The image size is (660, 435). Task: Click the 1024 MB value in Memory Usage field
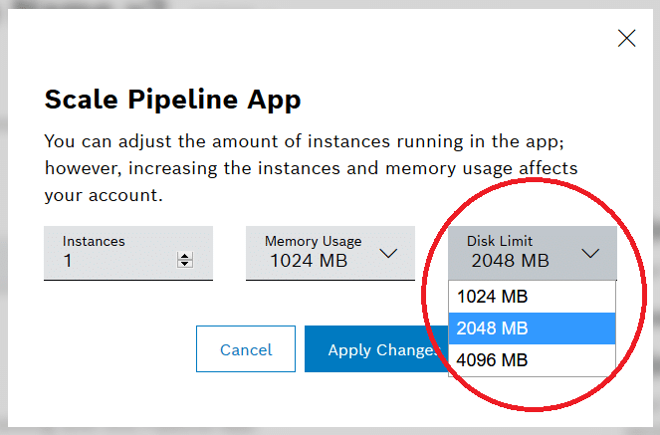309,262
